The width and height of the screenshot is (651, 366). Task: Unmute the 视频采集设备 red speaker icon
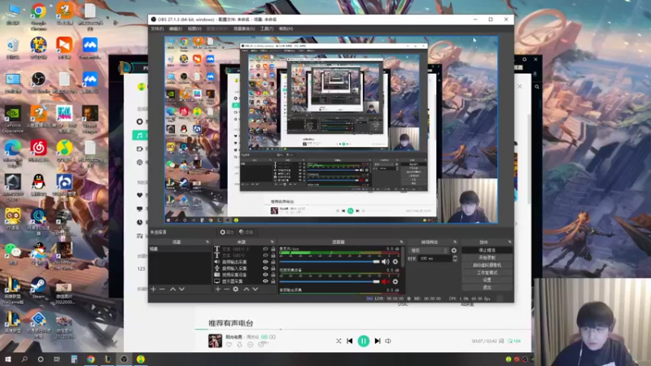pos(385,281)
